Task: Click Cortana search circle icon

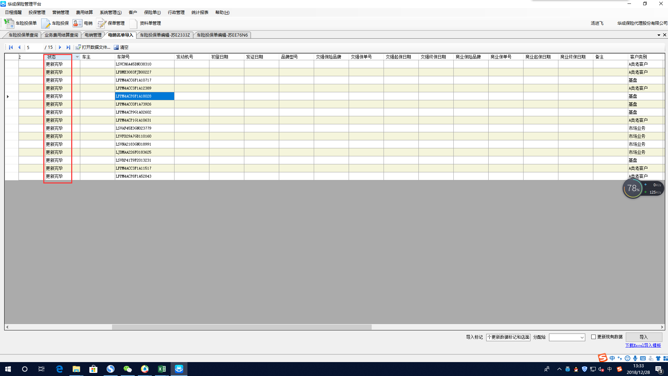Action: (x=24, y=369)
